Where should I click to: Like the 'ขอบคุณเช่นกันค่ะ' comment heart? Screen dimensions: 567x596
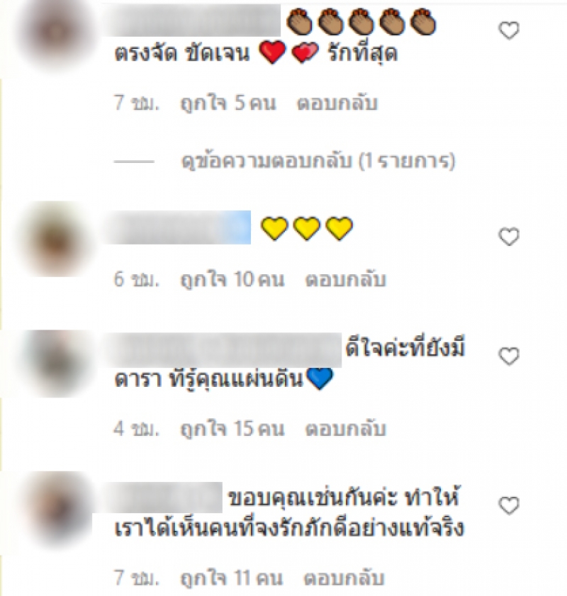(509, 505)
